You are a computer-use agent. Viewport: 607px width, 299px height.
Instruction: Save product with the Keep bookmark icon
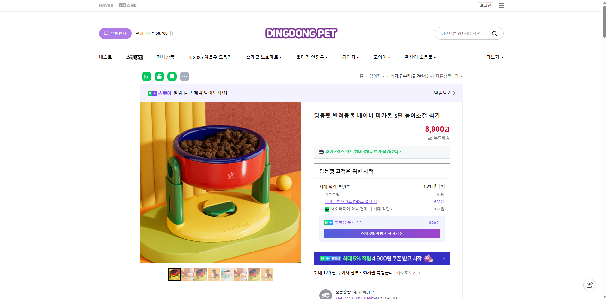point(172,76)
